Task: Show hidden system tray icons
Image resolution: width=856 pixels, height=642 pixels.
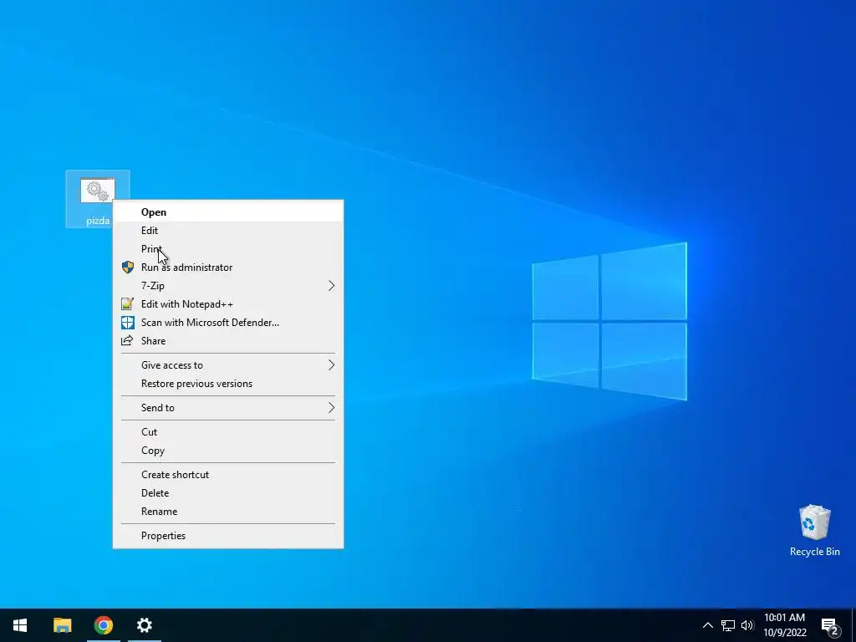Action: 707,625
